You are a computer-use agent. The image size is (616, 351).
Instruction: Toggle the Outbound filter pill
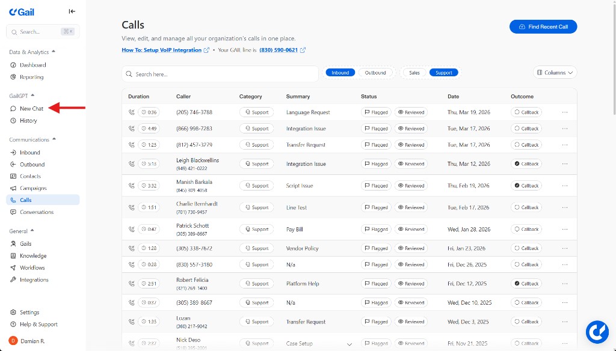tap(375, 73)
